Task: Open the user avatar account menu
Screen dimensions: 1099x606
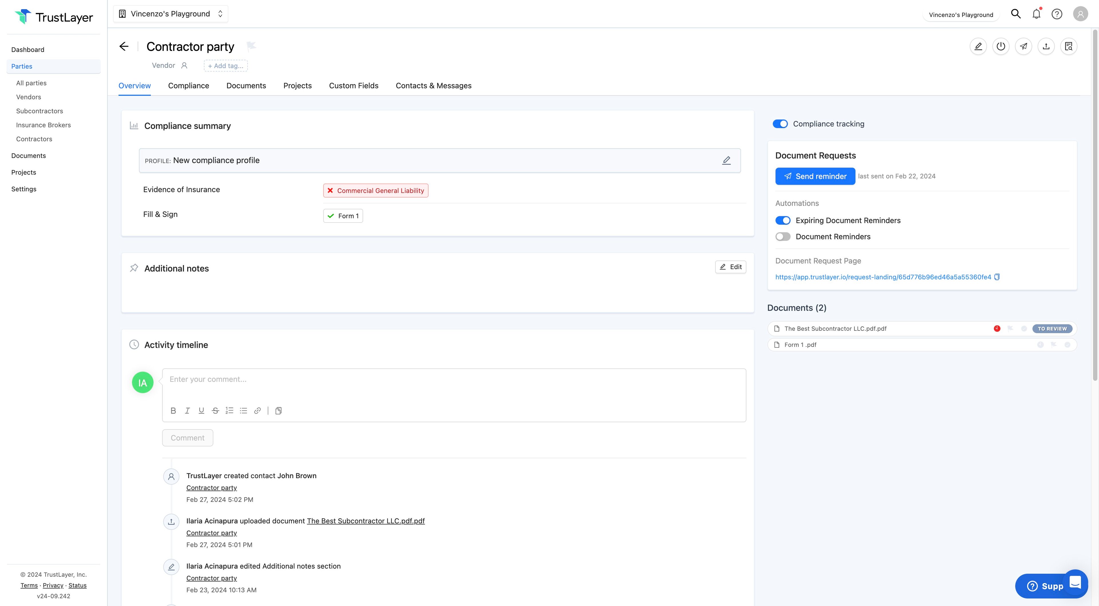Action: 1080,14
